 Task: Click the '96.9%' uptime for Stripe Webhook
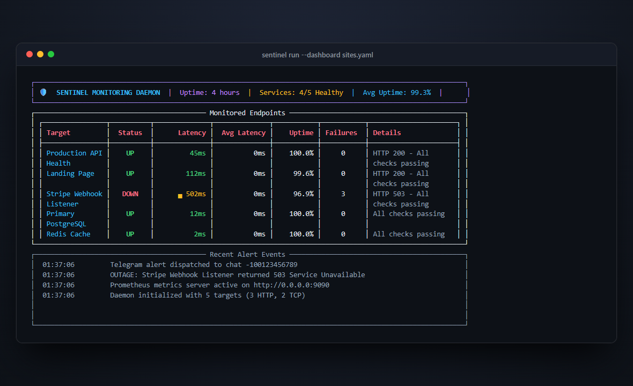click(303, 194)
